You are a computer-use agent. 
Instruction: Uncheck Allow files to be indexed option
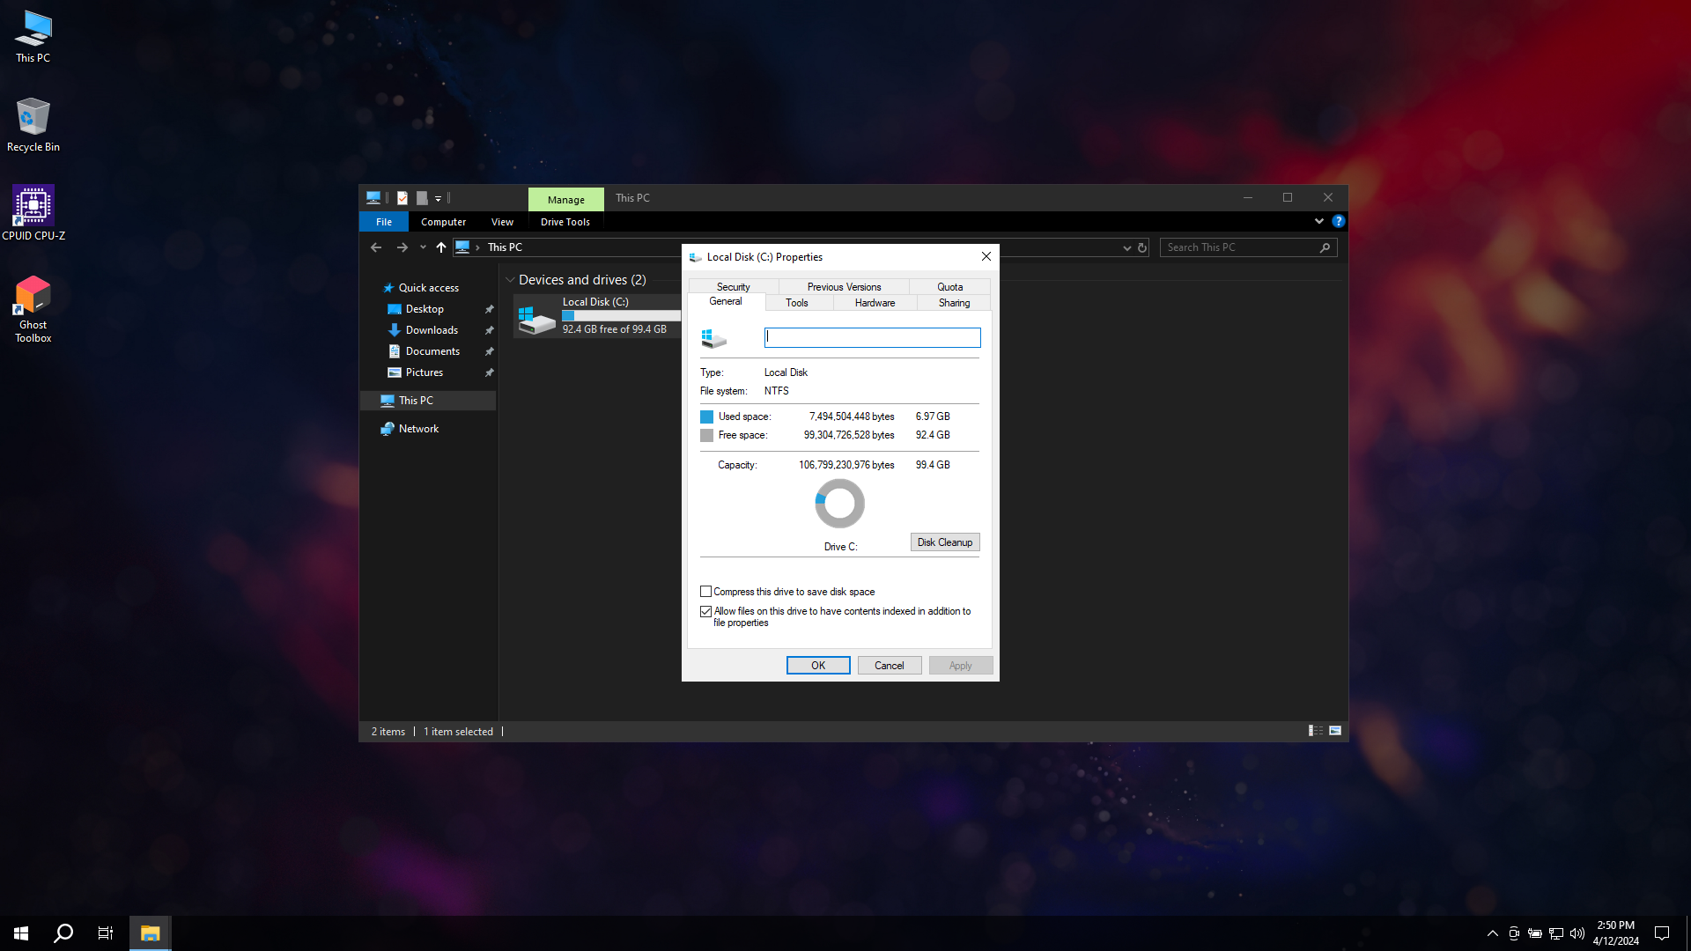705,611
